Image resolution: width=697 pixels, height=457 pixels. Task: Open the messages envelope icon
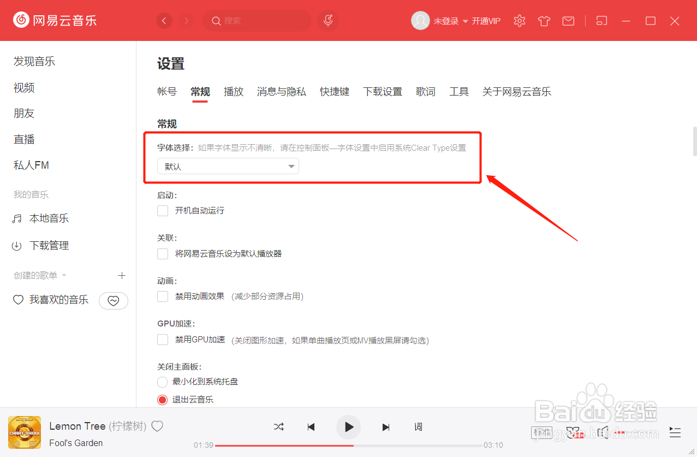click(x=568, y=21)
